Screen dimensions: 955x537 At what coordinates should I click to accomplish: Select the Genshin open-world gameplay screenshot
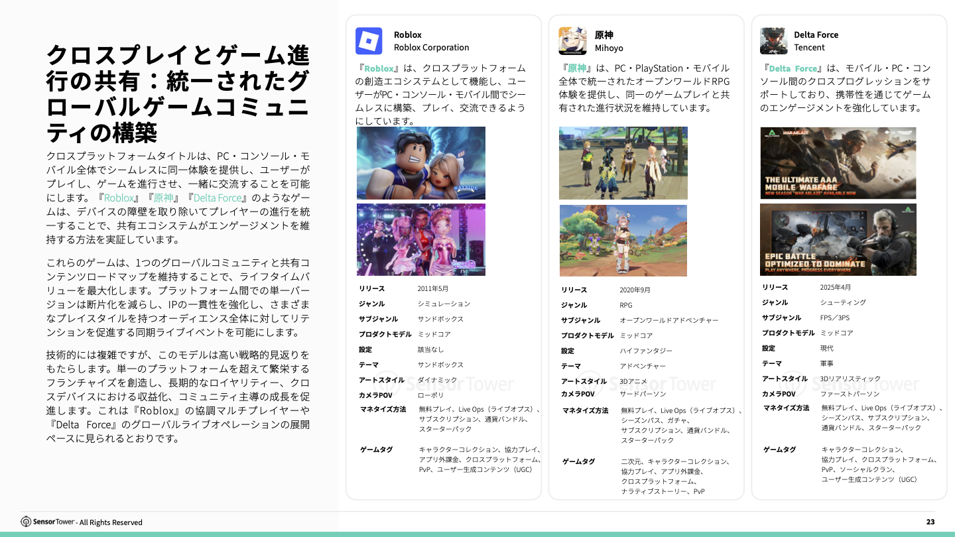(623, 240)
